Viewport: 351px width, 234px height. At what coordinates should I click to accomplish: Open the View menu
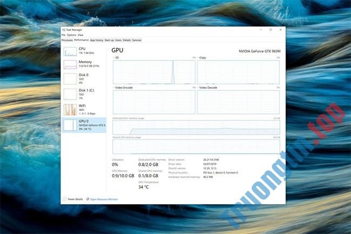(80, 35)
